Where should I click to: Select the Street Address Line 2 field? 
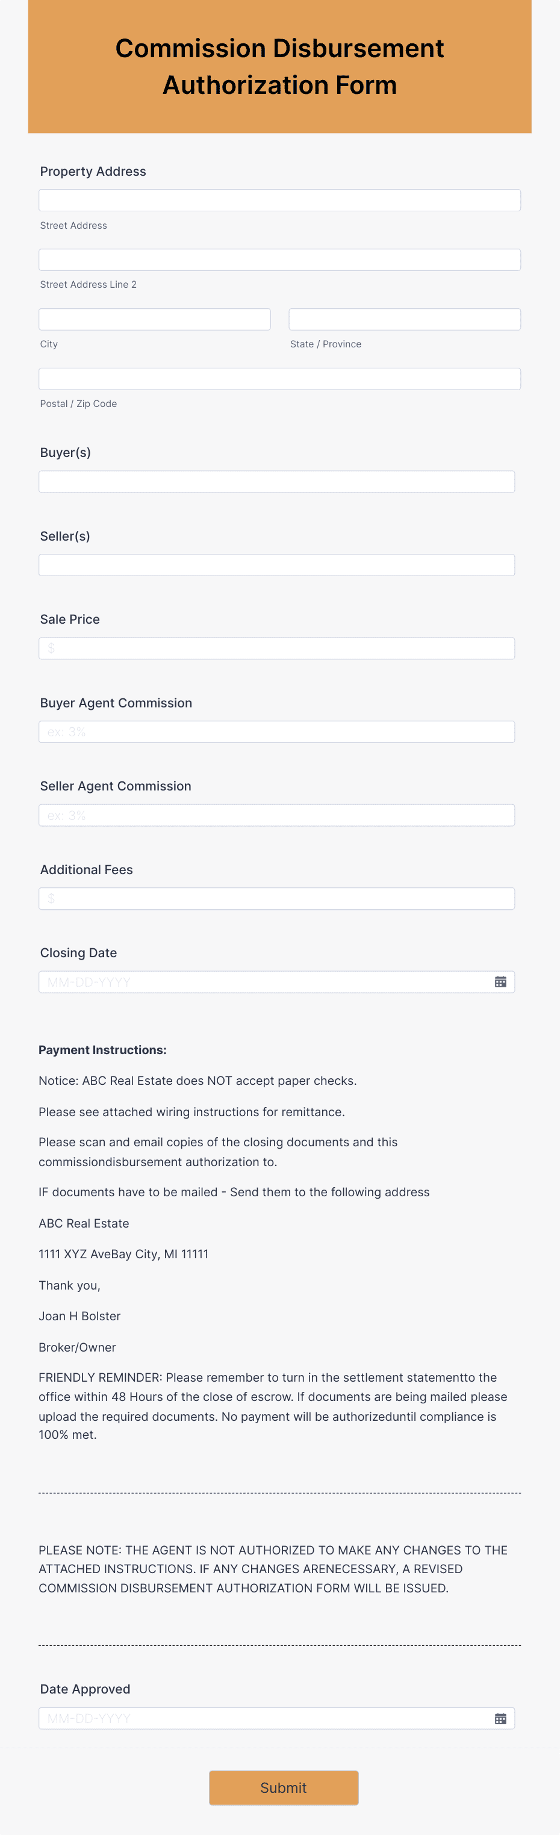click(280, 259)
